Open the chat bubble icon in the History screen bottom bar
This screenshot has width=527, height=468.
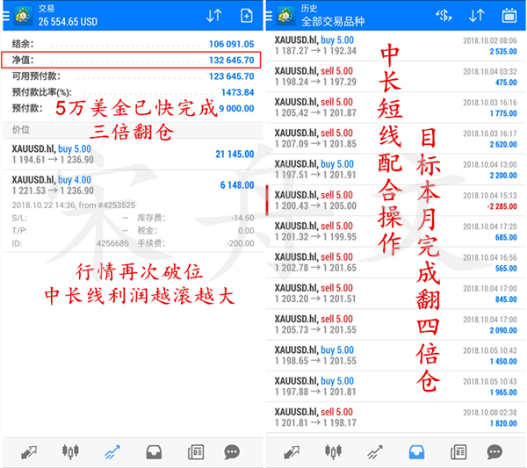click(x=498, y=451)
